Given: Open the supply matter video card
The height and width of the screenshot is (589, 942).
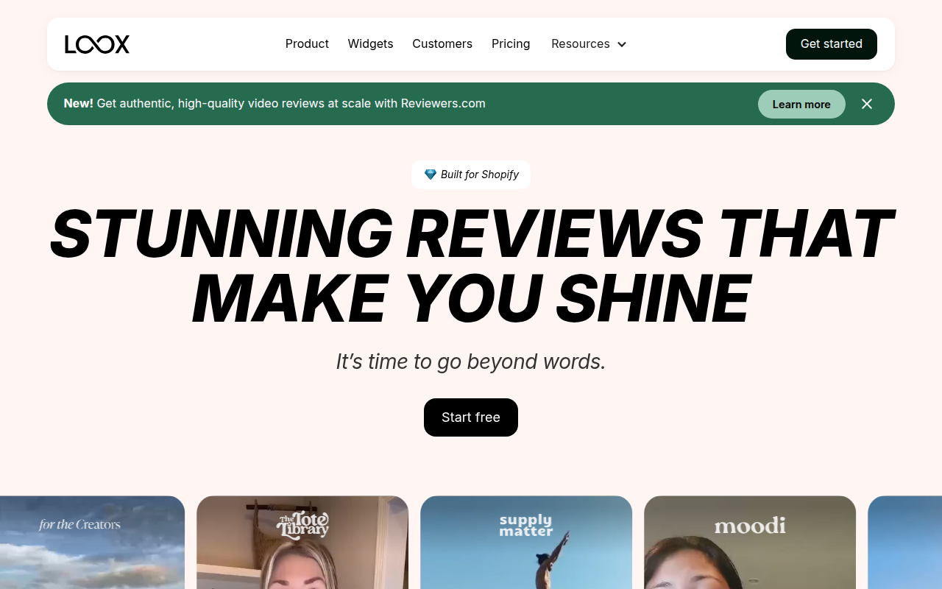Looking at the screenshot, I should [526, 543].
